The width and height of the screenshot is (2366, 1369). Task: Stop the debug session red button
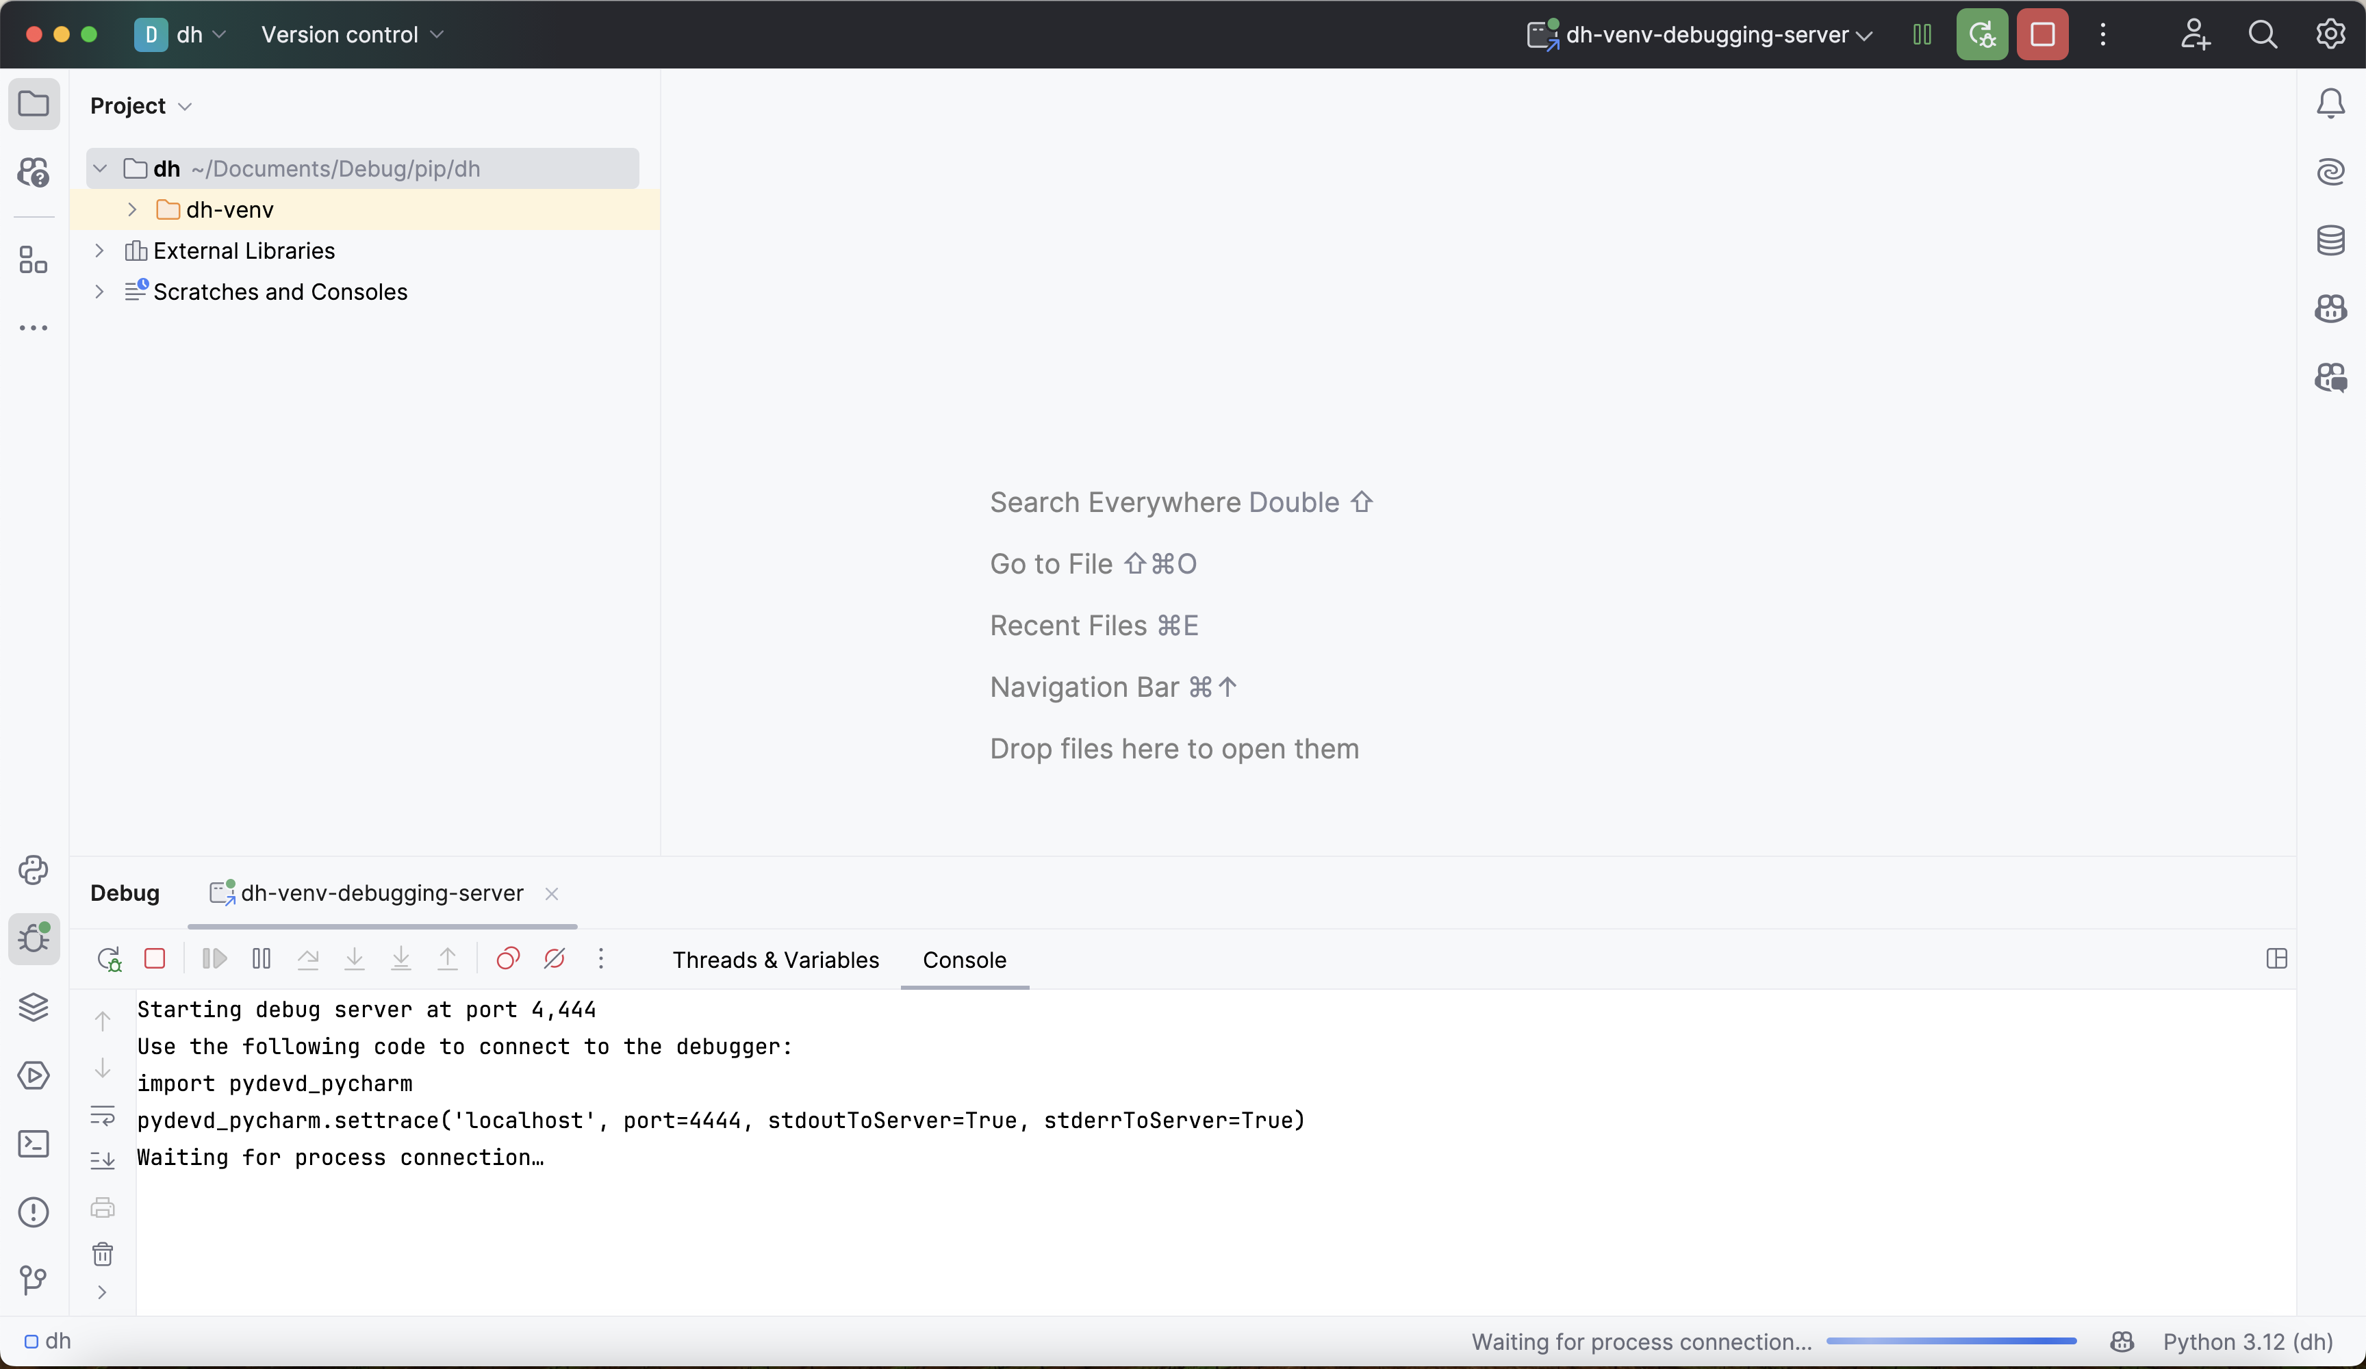coord(2042,35)
